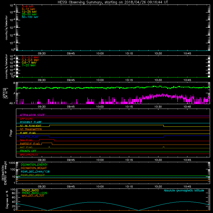Viewport: 213px width, 213px height.
Task: Select the REAR_DEC_WEIGHT legend label
Action: tap(33, 175)
